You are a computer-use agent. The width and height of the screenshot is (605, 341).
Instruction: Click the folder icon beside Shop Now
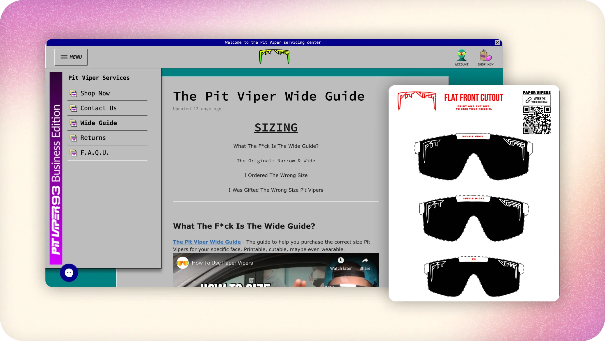73,93
